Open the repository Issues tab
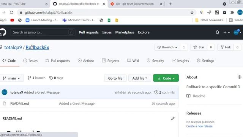 click(30, 61)
